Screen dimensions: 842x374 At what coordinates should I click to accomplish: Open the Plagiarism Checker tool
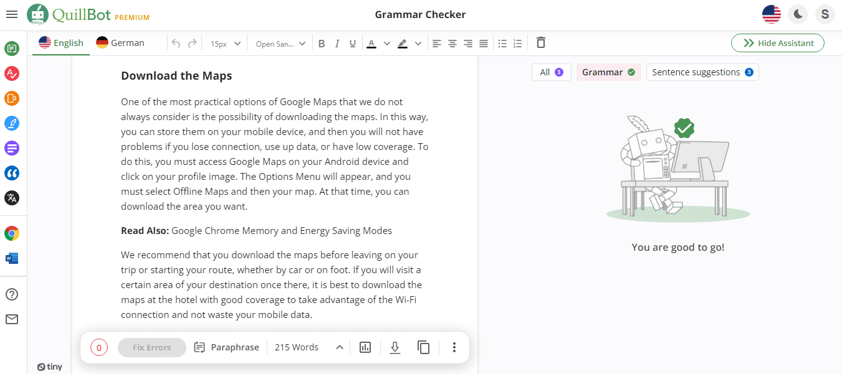[12, 98]
